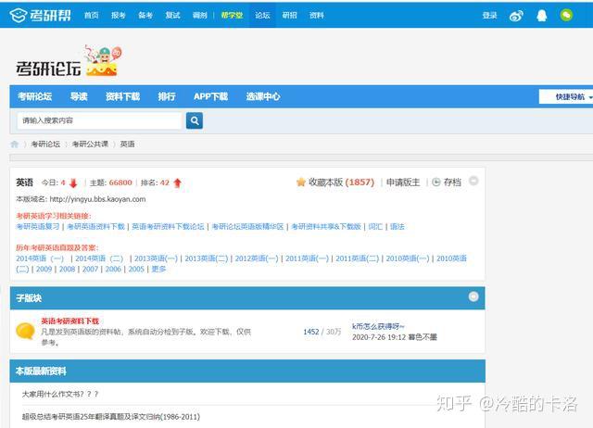
Task: Click the 考研论坛 logo image
Action: (x=69, y=61)
